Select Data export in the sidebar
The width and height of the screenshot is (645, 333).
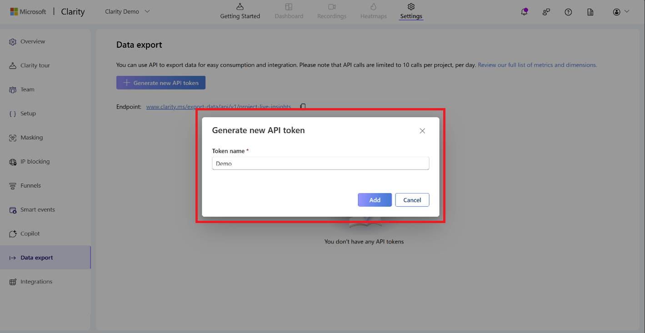point(45,258)
